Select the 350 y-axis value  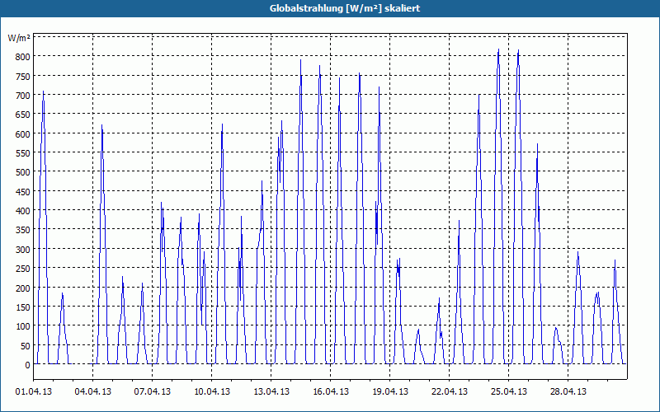[x=22, y=231]
